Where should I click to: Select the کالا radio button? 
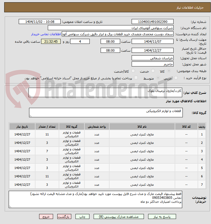pyautogui.click(x=169, y=71)
